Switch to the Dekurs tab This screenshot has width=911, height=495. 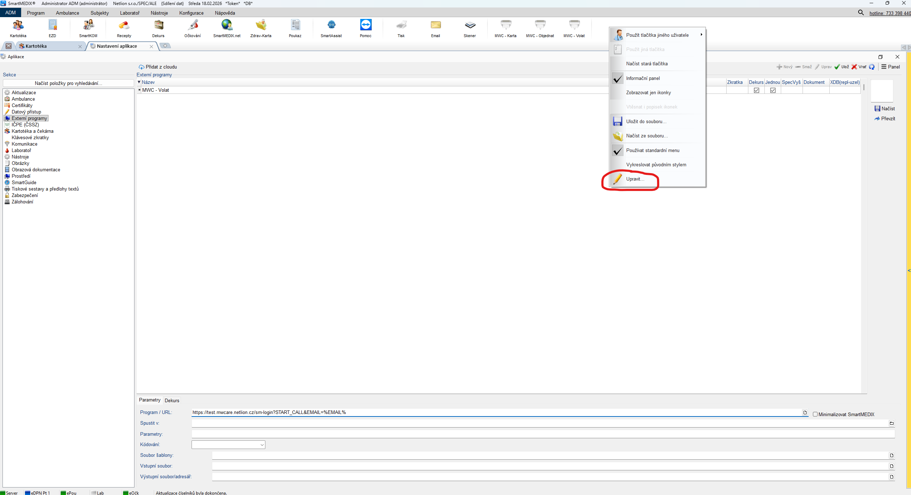(x=172, y=400)
